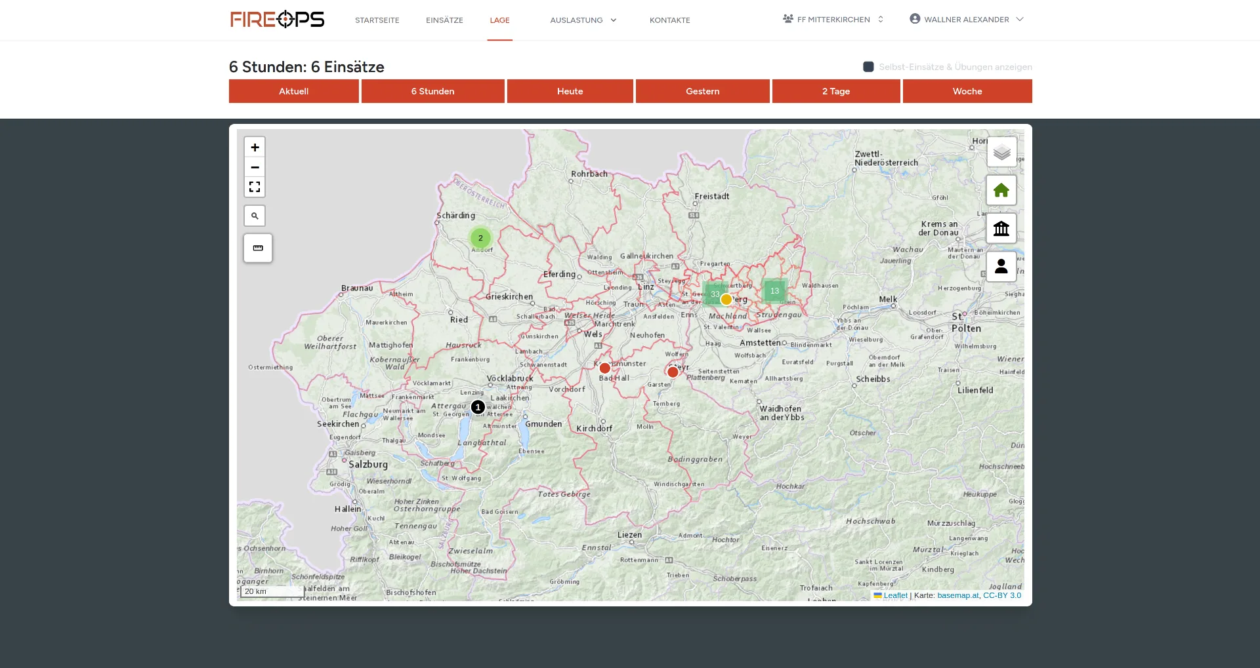
Task: Select red incident marker near Steyr
Action: pos(673,372)
